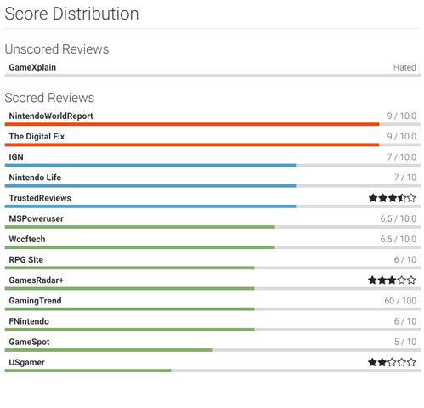Select the GamesRadar+ outlet name
The image size is (424, 408).
(37, 280)
